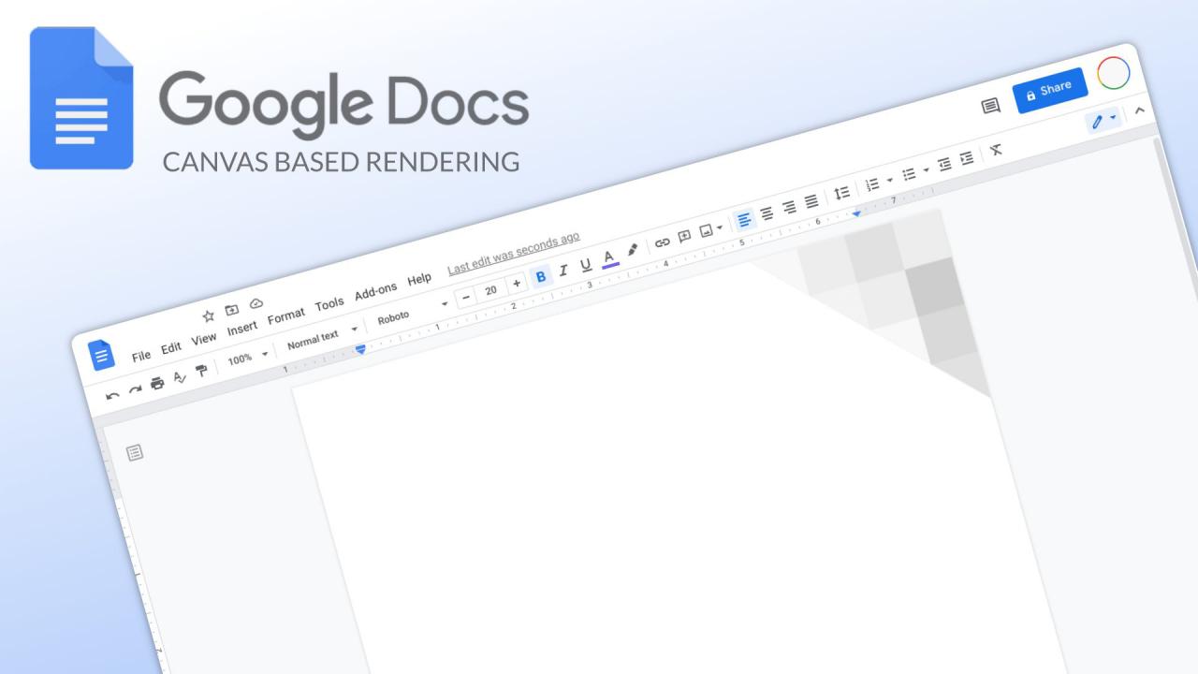Open the File menu
The width and height of the screenshot is (1198, 674).
click(x=141, y=356)
